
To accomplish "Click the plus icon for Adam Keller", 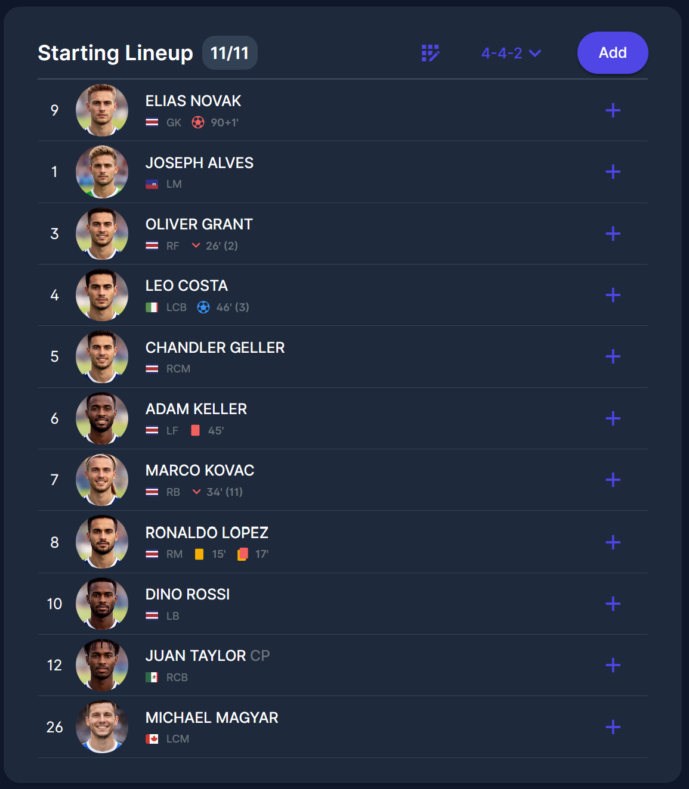I will [x=613, y=418].
